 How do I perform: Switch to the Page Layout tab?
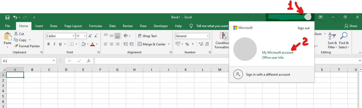coord(73,26)
